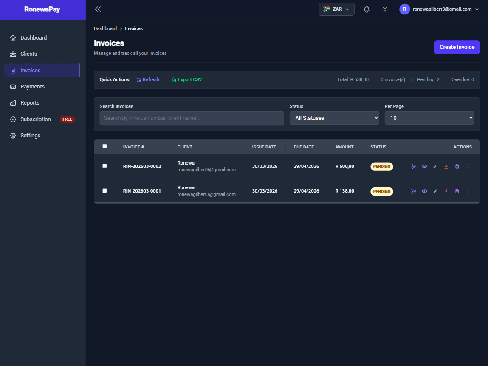Click the Search Invoices input field

[192, 118]
